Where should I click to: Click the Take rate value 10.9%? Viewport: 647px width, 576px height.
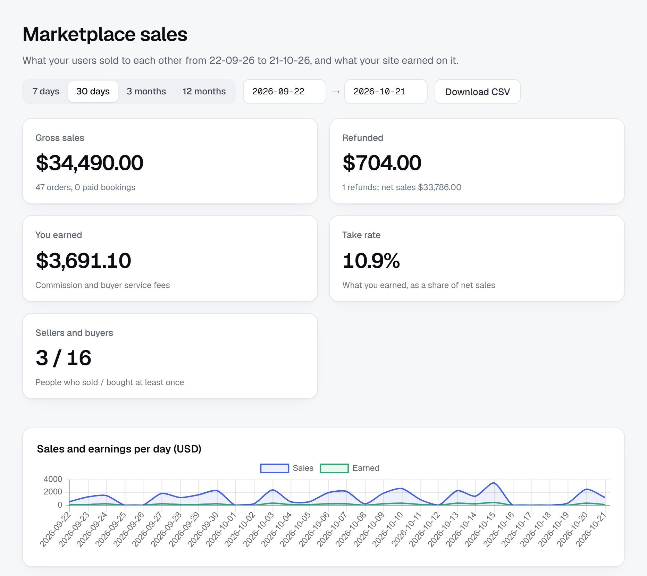[x=371, y=261]
